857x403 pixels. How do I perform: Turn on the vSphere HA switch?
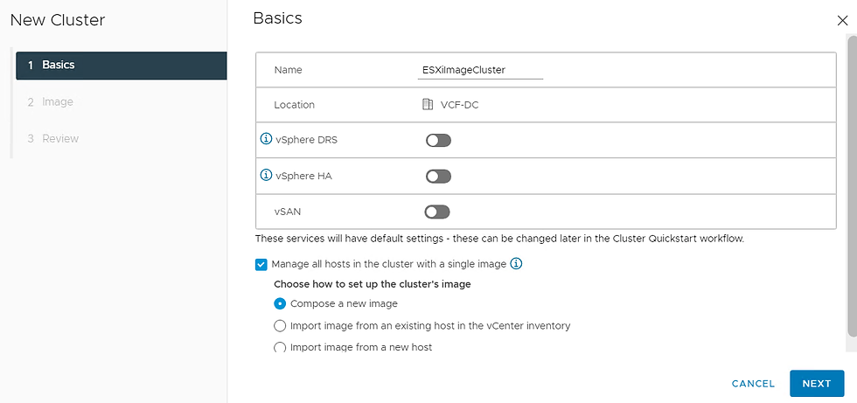(438, 177)
